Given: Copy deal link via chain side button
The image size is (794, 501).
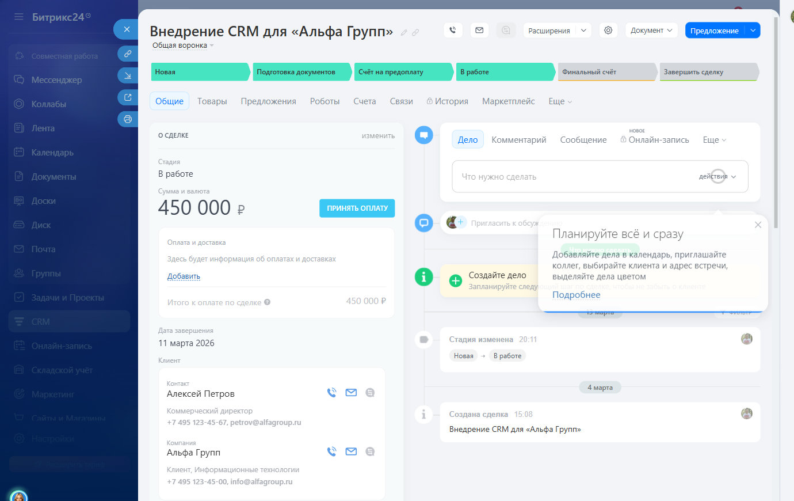Looking at the screenshot, I should [128, 54].
